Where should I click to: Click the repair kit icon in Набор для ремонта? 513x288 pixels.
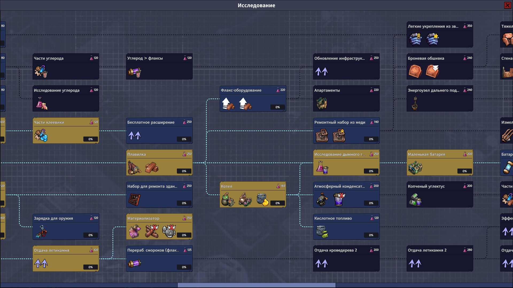point(134,199)
